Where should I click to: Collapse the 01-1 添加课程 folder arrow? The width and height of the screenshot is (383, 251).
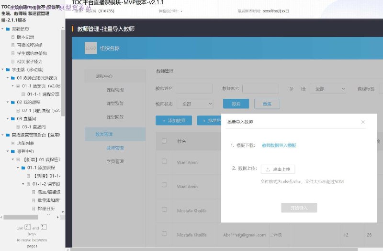click(x=18, y=167)
